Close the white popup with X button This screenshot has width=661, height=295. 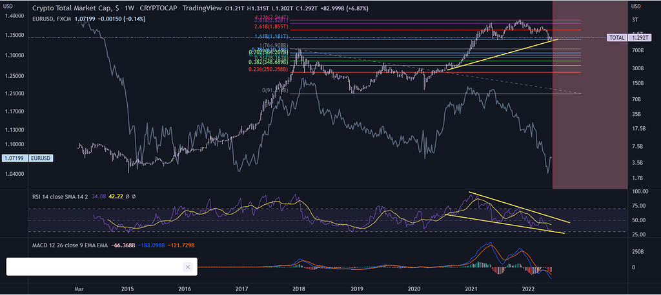click(x=188, y=267)
